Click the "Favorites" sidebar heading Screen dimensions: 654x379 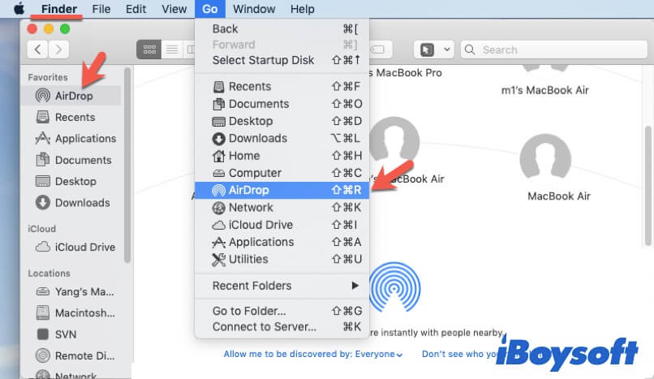tap(48, 77)
